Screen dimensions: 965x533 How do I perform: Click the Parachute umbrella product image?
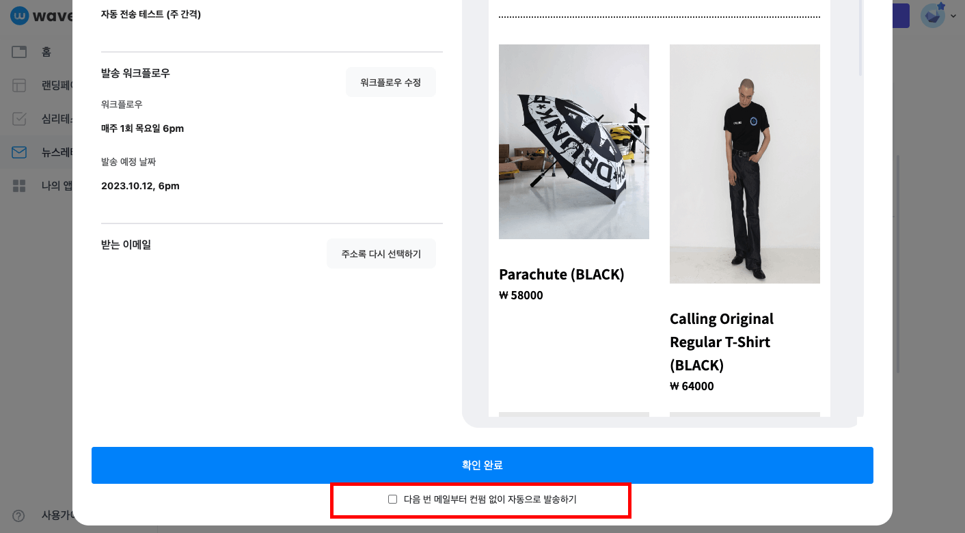point(573,141)
